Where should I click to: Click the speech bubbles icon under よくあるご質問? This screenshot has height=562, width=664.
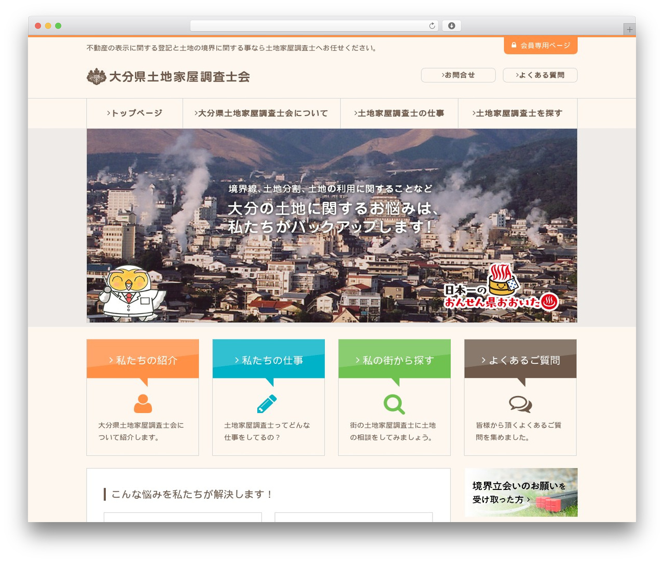520,404
